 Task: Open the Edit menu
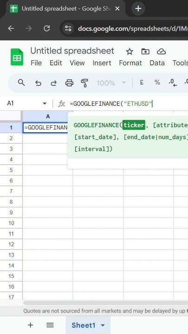56,63
